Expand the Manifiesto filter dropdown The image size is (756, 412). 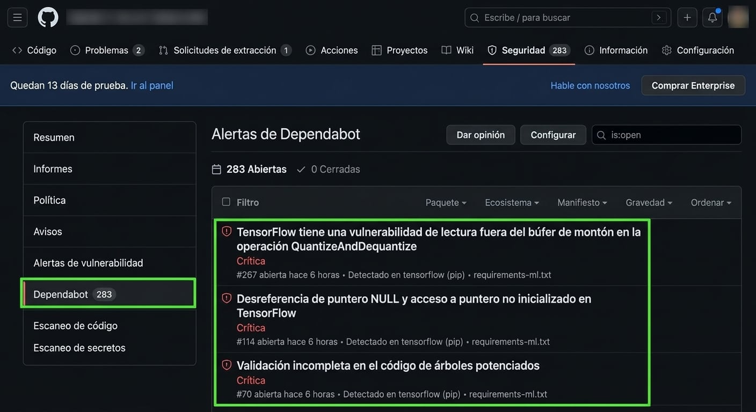[582, 202]
